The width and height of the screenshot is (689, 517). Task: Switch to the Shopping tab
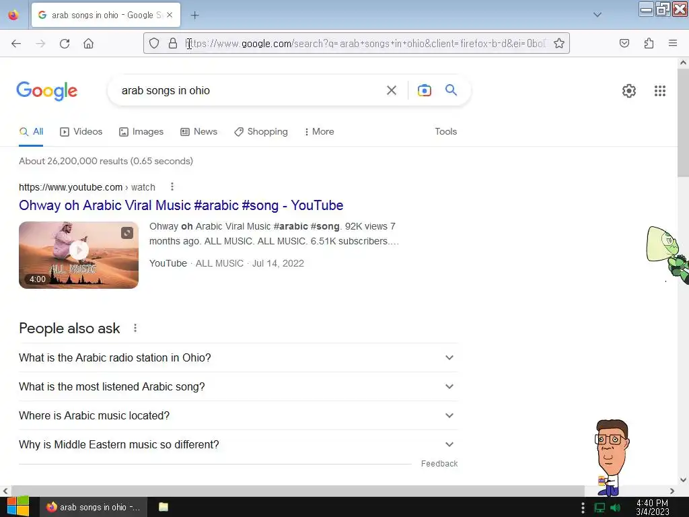(261, 131)
